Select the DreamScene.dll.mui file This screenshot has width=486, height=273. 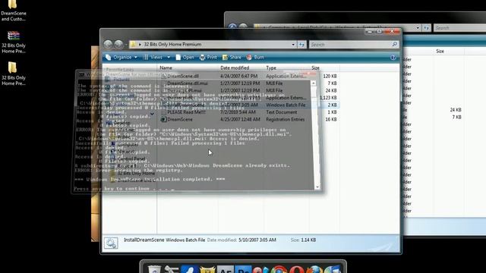pos(188,83)
